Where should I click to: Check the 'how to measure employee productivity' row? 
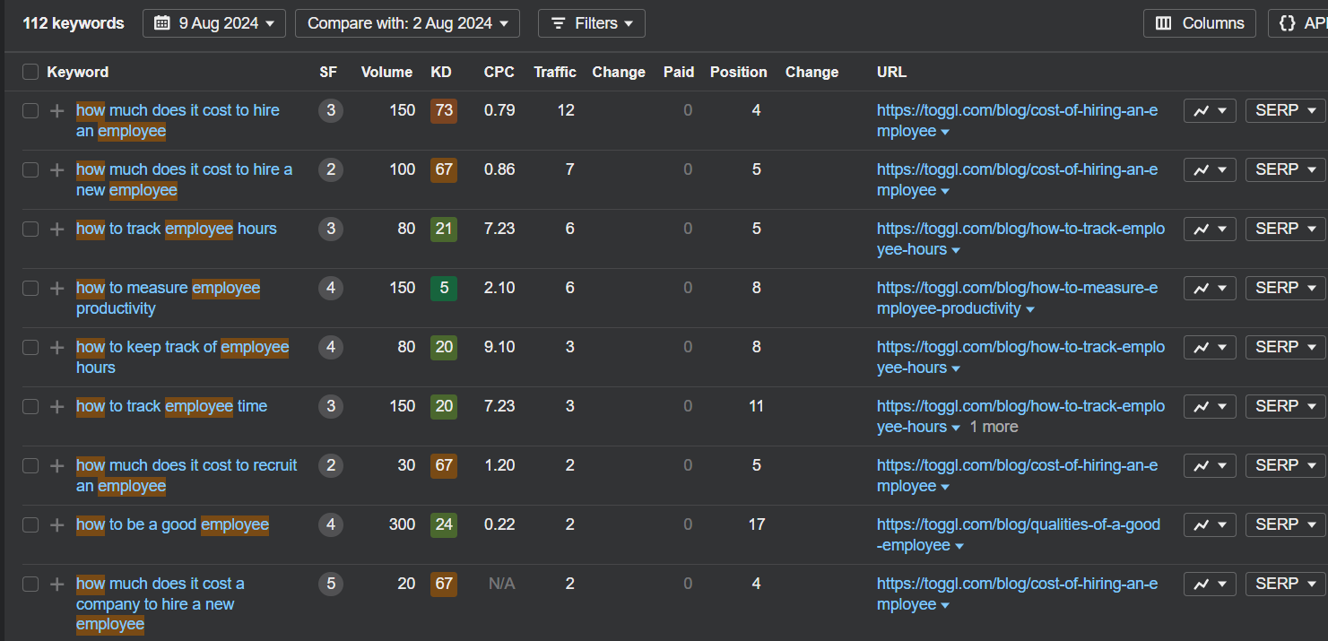(x=30, y=288)
